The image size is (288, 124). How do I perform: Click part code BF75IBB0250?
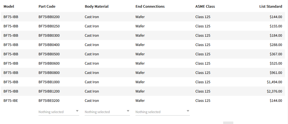(49, 26)
